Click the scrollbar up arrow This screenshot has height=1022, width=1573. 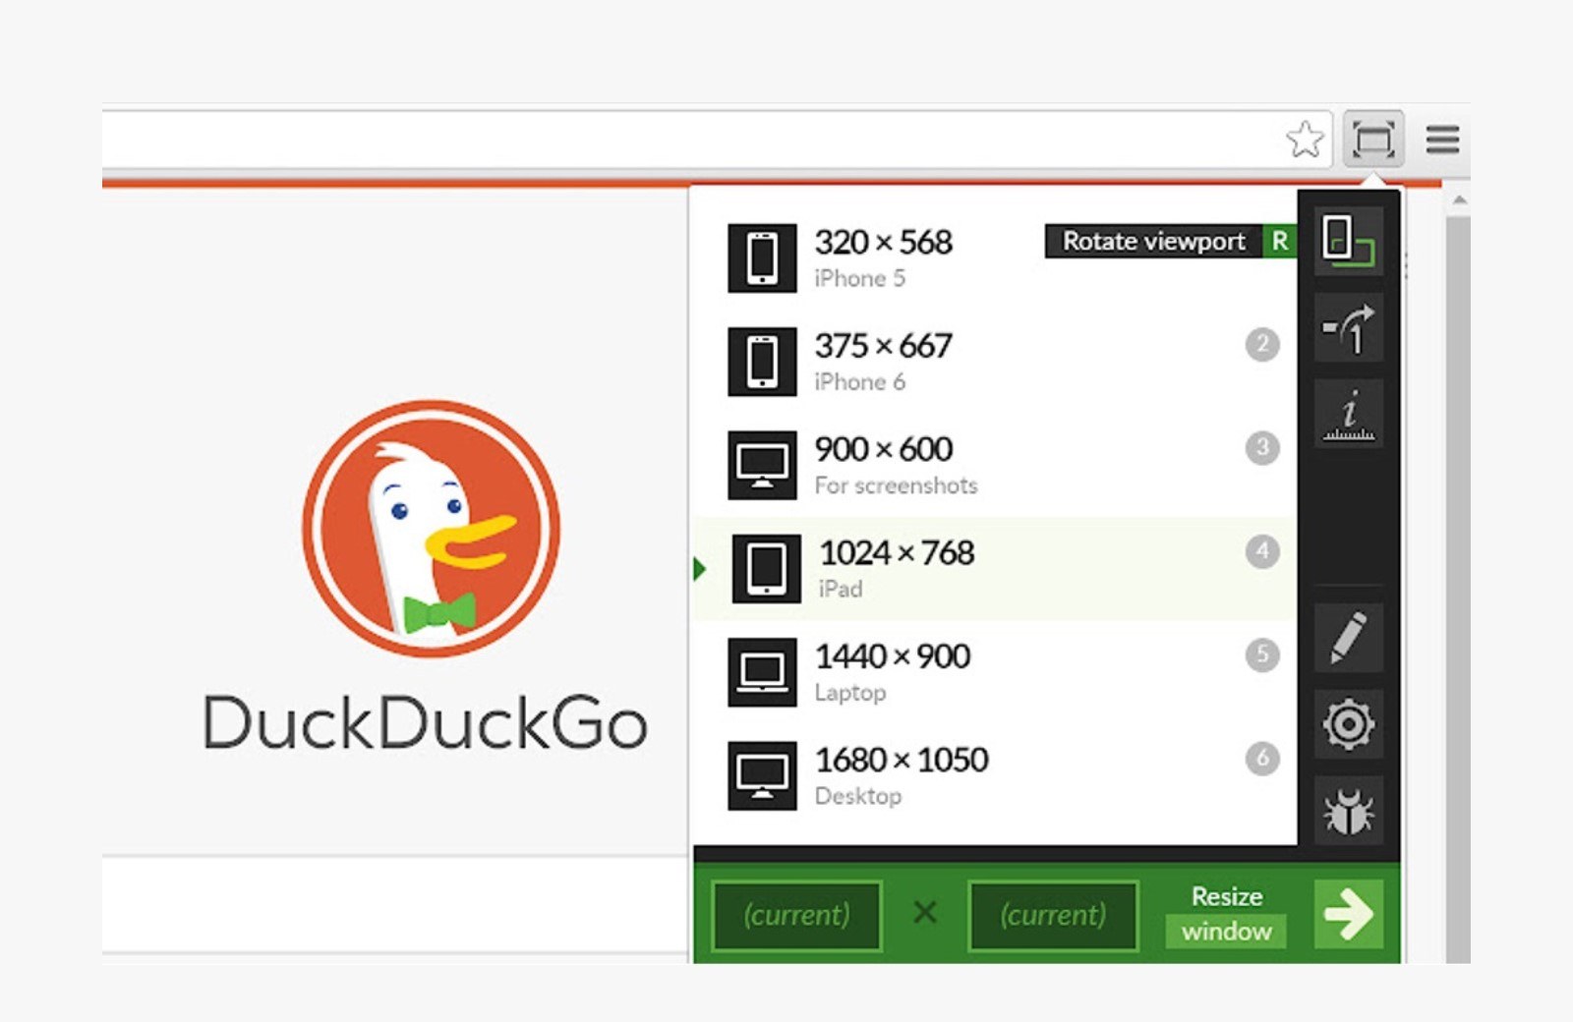1459,200
